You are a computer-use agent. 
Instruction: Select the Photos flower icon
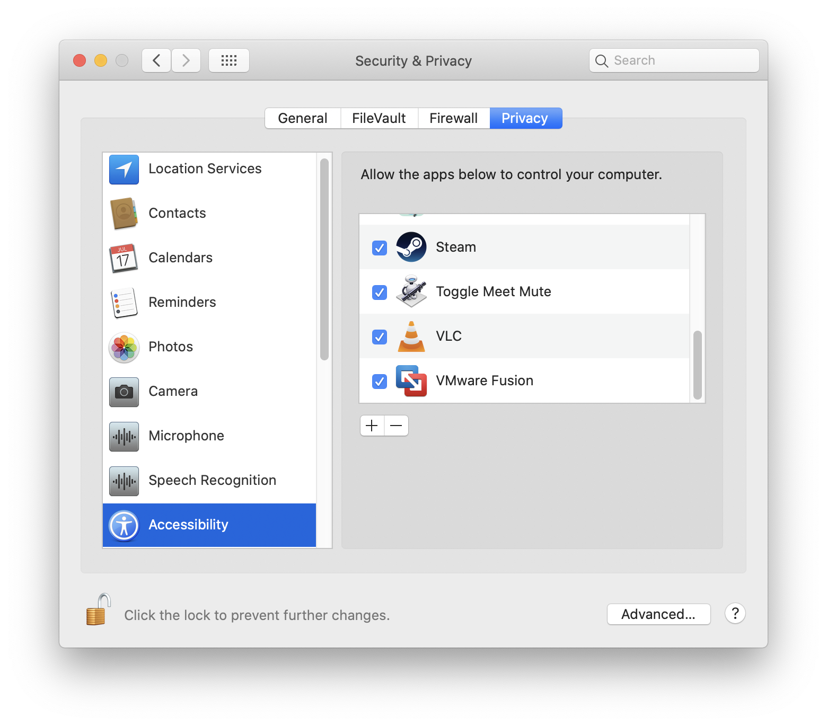click(124, 347)
